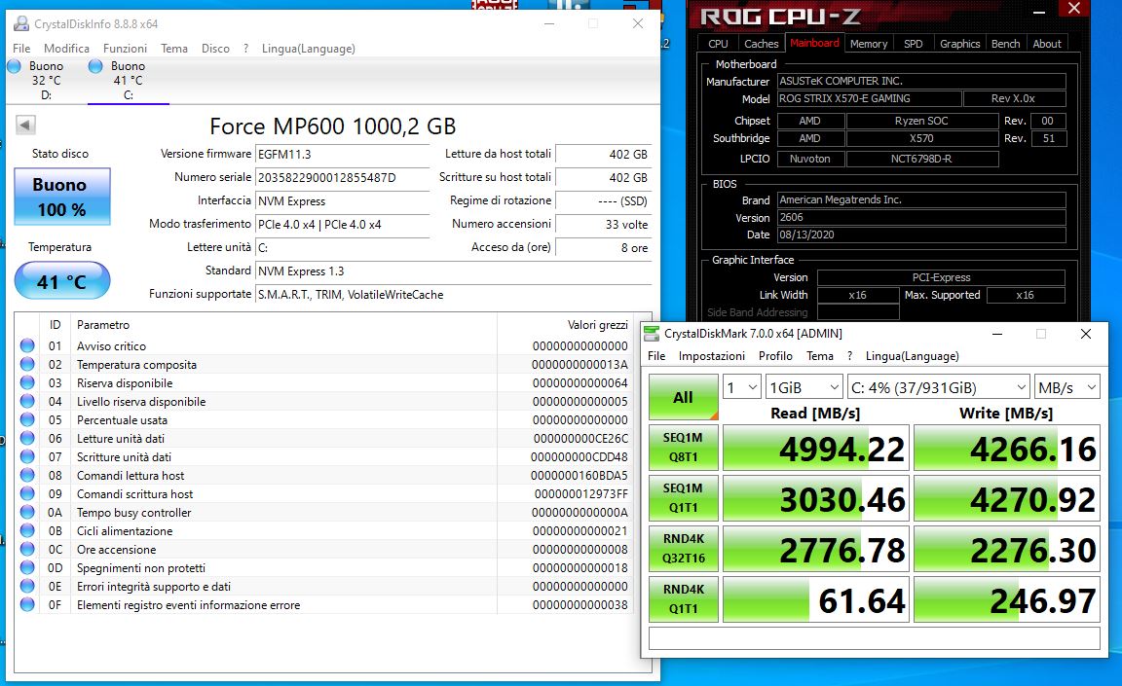Open Tema menu in CrystalDiskMark
This screenshot has height=686, width=1122.
click(x=820, y=356)
